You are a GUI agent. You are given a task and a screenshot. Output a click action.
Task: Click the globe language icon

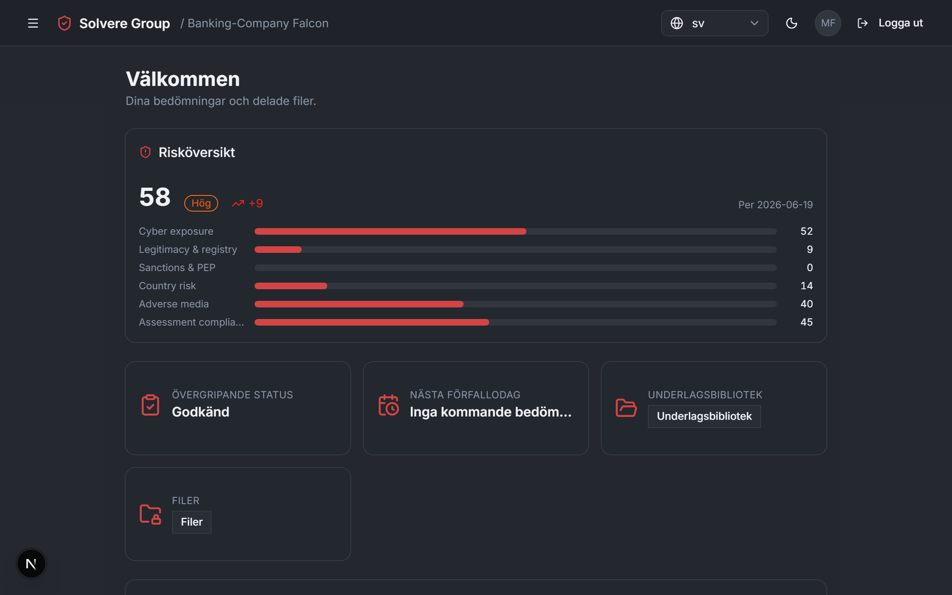[x=676, y=23]
